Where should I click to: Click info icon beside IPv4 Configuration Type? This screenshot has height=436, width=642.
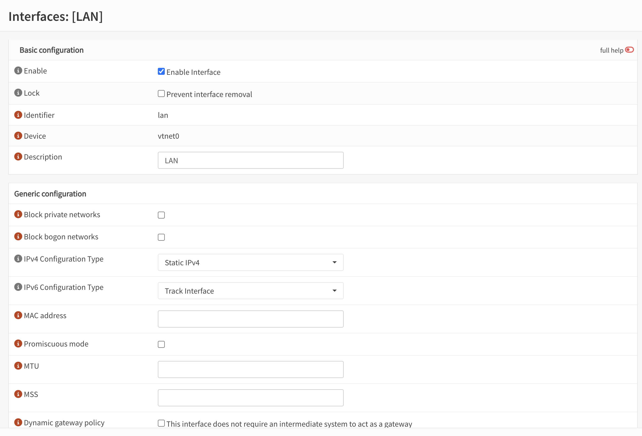pos(18,259)
